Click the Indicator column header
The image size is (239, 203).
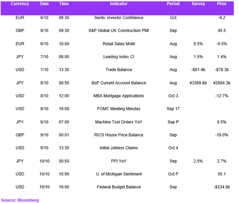click(119, 4)
